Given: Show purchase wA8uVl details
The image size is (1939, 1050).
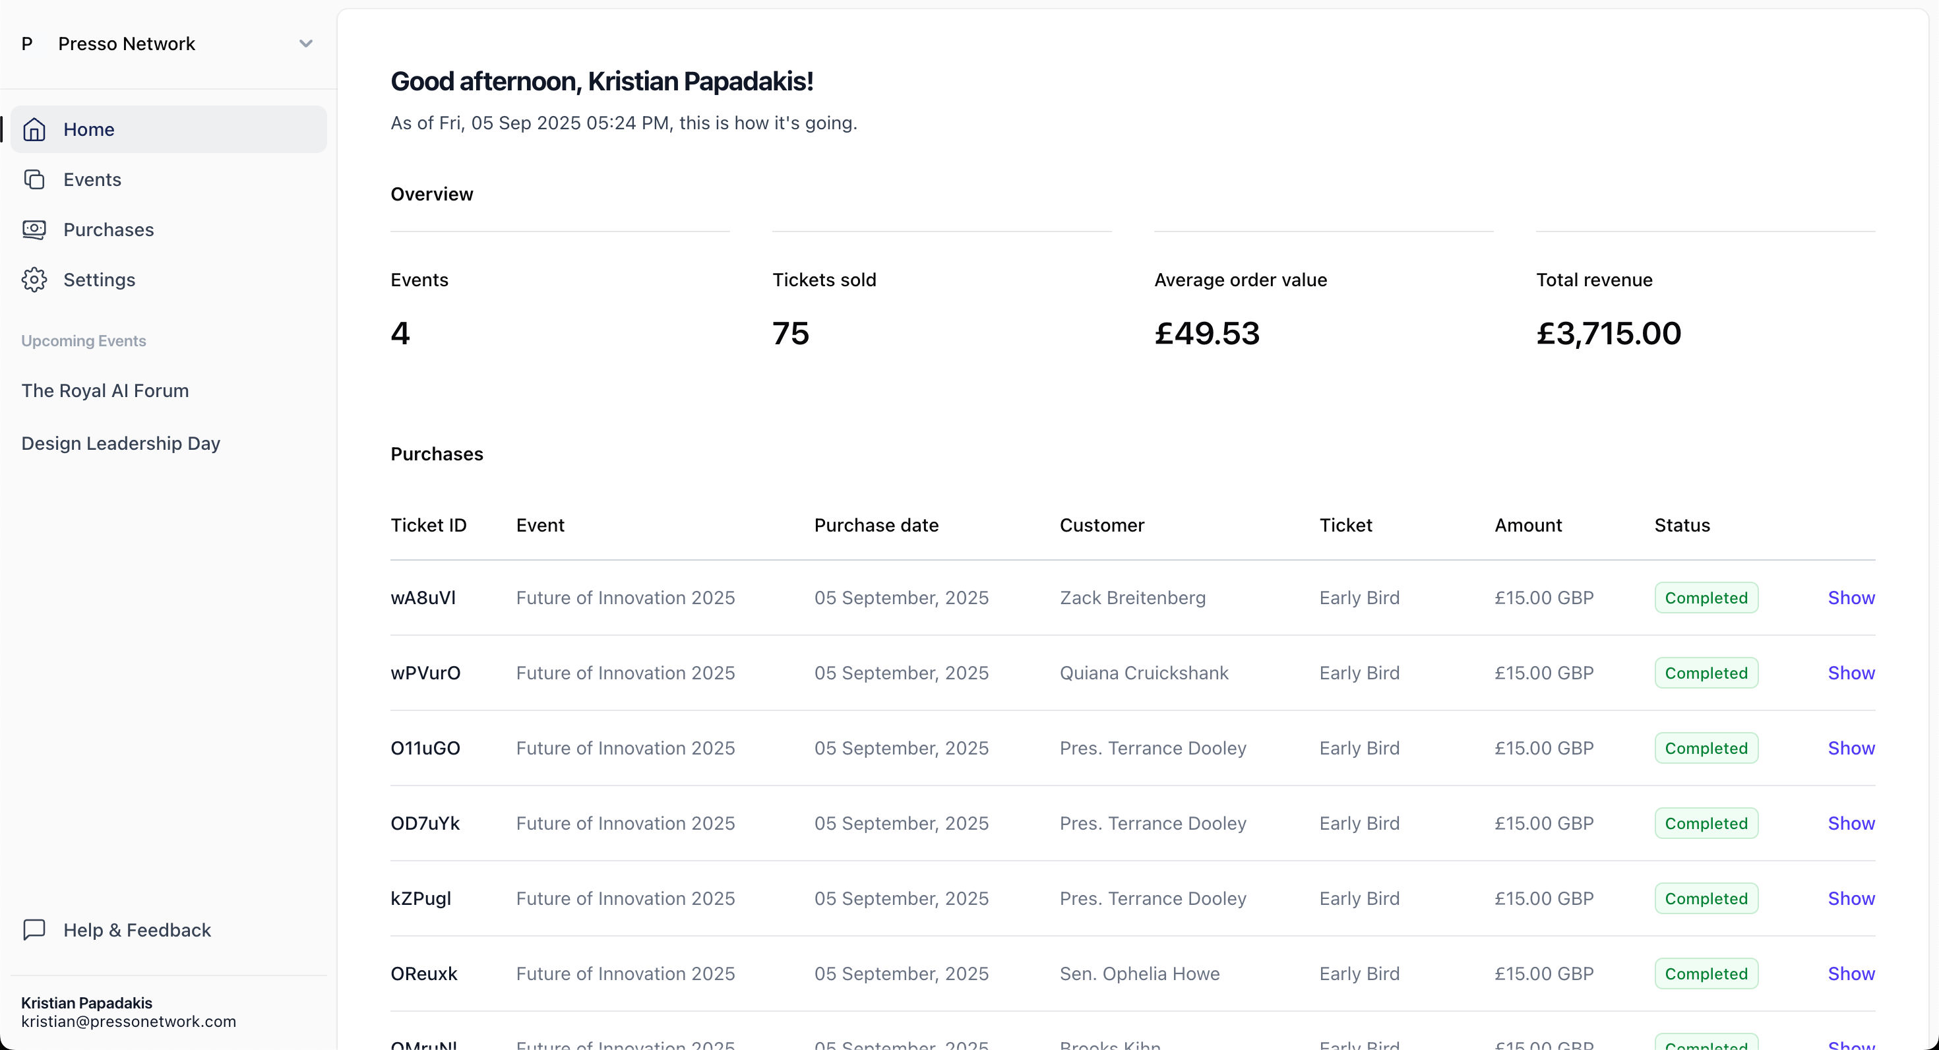Looking at the screenshot, I should coord(1851,598).
